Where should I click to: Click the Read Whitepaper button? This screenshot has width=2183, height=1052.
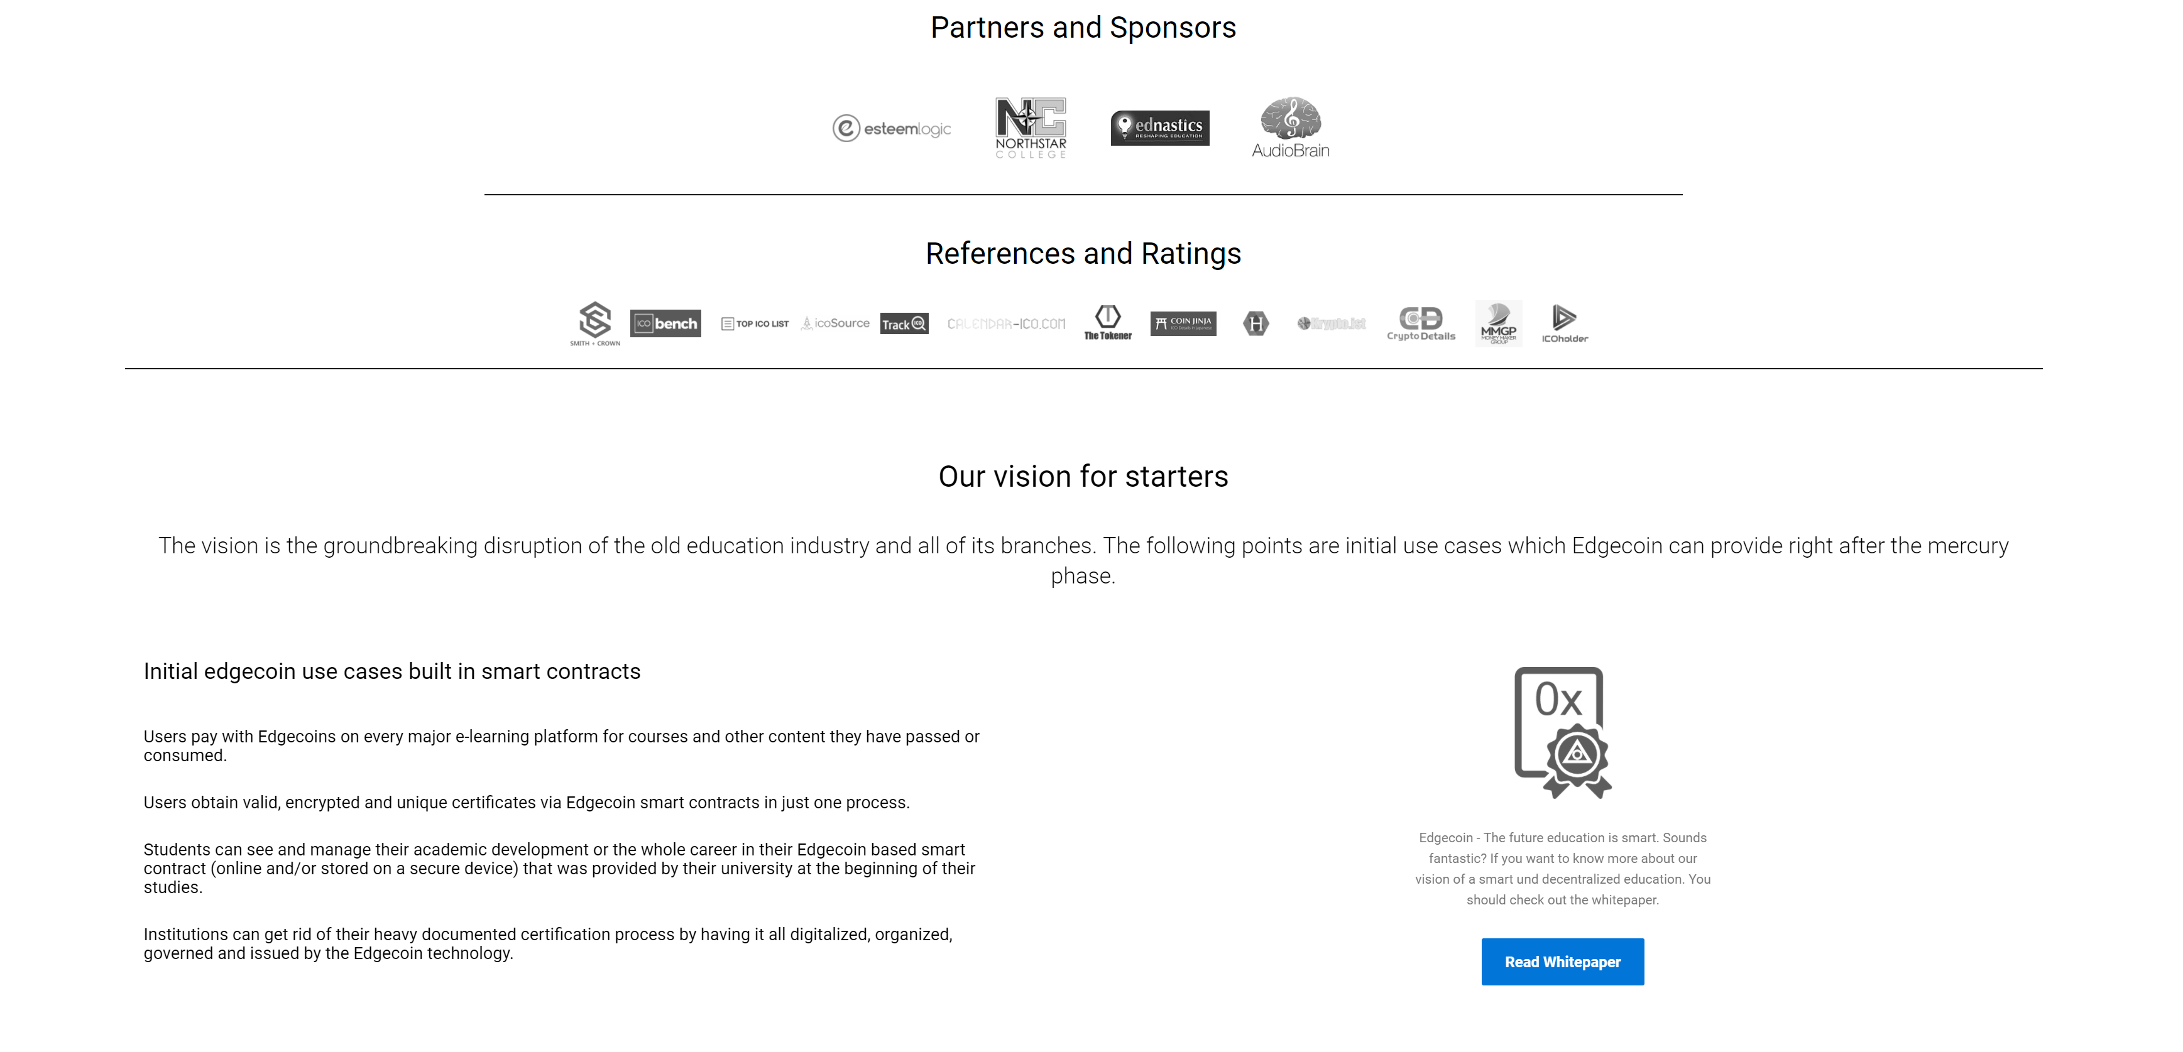(1563, 962)
